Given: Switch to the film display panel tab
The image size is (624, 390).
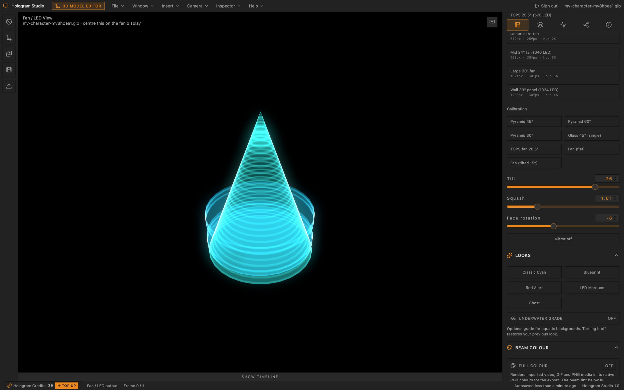Looking at the screenshot, I should click(x=517, y=25).
